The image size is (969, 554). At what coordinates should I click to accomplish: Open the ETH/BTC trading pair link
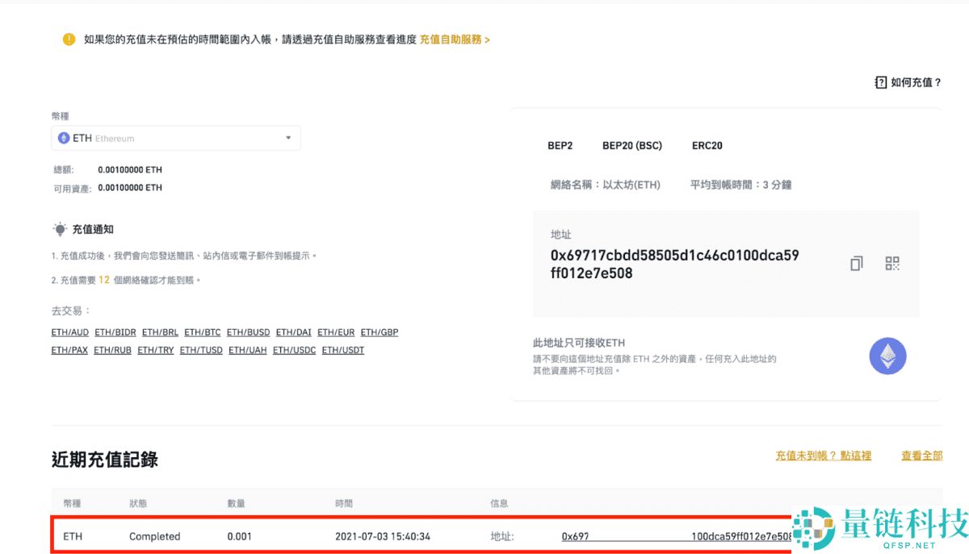(202, 331)
